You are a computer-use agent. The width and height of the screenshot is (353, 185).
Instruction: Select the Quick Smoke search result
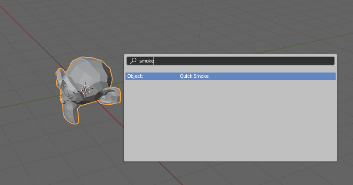[x=194, y=76]
